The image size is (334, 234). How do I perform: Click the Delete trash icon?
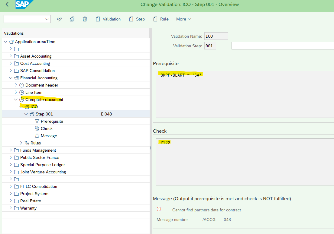click(x=85, y=19)
